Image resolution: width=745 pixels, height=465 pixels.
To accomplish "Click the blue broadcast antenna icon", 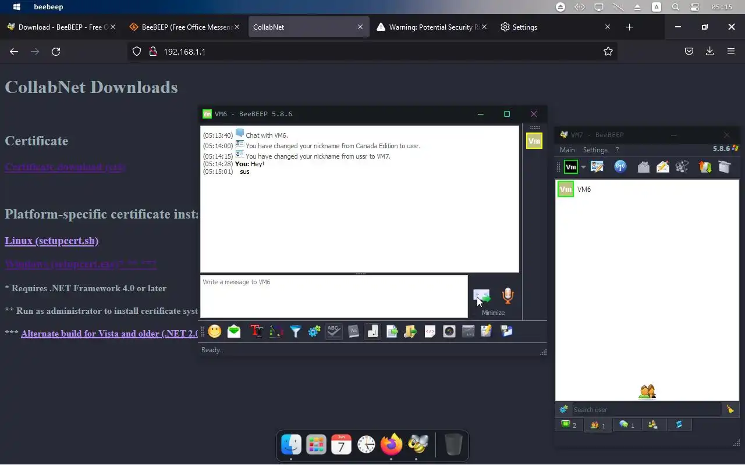I will (x=620, y=167).
